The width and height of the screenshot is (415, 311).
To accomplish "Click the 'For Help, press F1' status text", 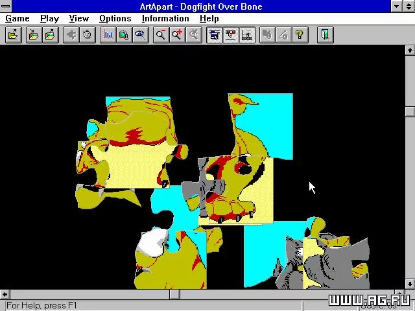I will pyautogui.click(x=41, y=305).
